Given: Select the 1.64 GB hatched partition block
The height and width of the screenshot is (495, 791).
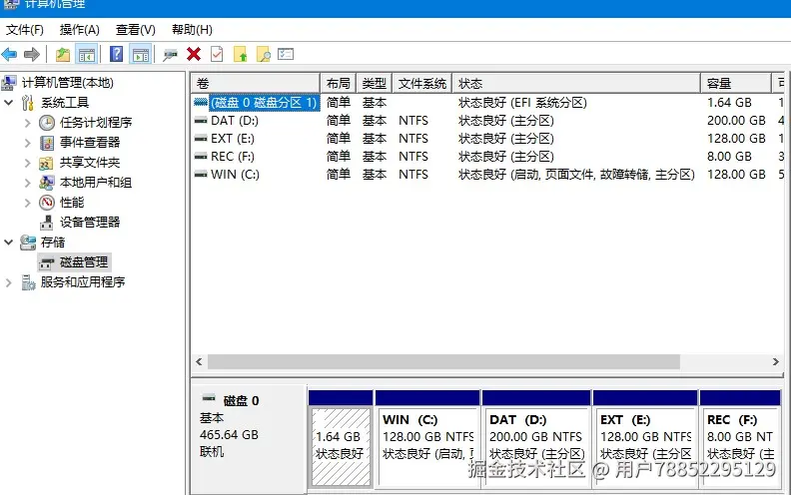Looking at the screenshot, I should [x=341, y=438].
